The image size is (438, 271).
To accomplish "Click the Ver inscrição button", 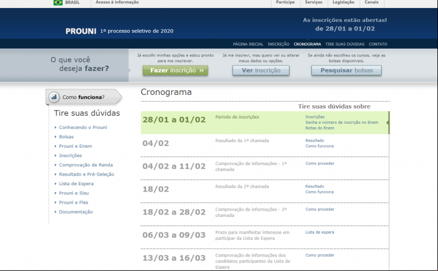I will (261, 70).
